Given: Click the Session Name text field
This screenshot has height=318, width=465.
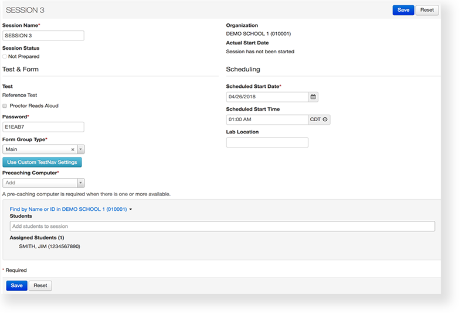Looking at the screenshot, I should 43,36.
